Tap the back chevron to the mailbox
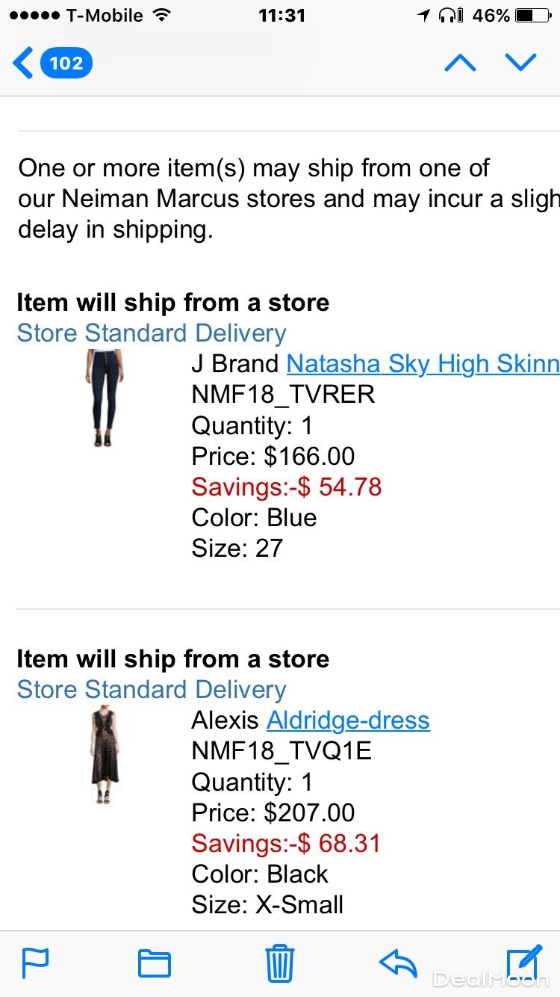Viewport: 560px width, 997px height. (x=22, y=63)
